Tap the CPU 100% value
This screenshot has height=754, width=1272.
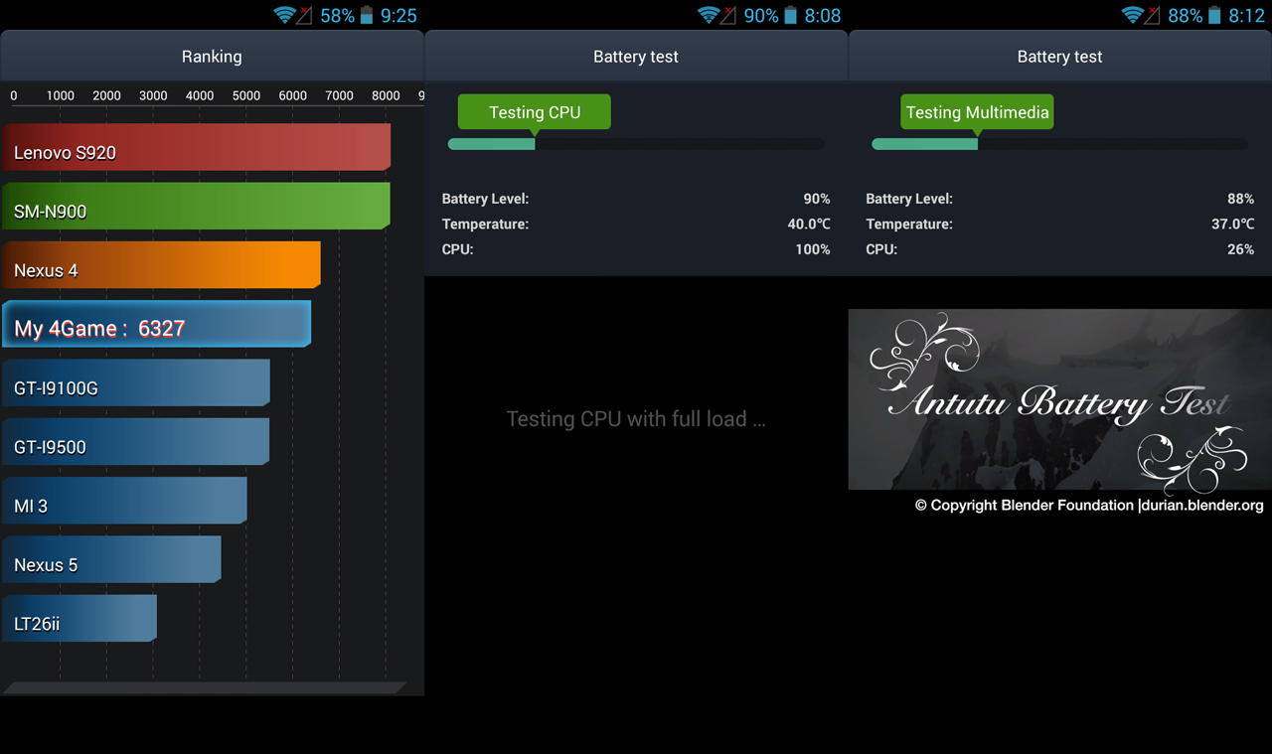point(812,249)
